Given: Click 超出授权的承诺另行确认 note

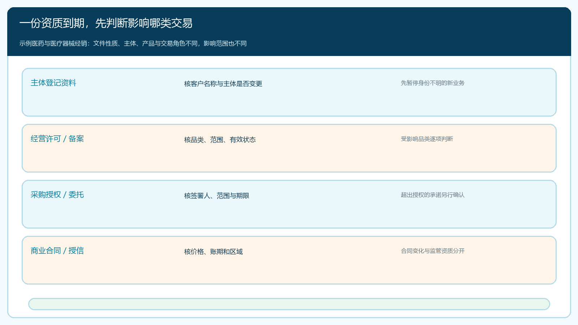Looking at the screenshot, I should point(433,195).
